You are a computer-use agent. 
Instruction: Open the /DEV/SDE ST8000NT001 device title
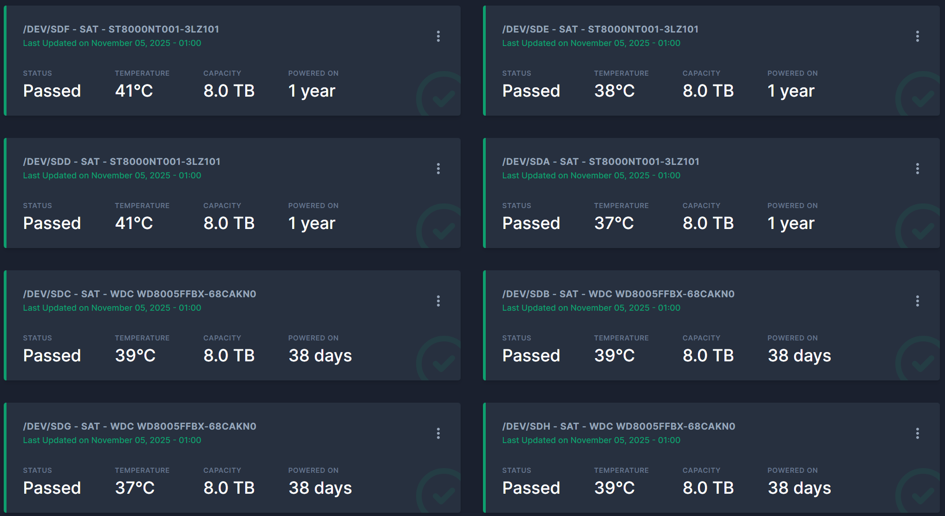click(x=600, y=29)
